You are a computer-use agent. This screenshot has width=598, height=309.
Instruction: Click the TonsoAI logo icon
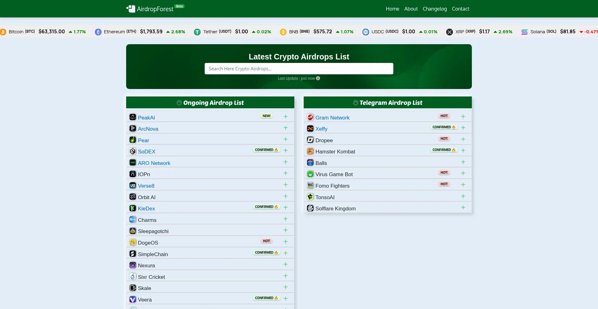click(x=310, y=197)
